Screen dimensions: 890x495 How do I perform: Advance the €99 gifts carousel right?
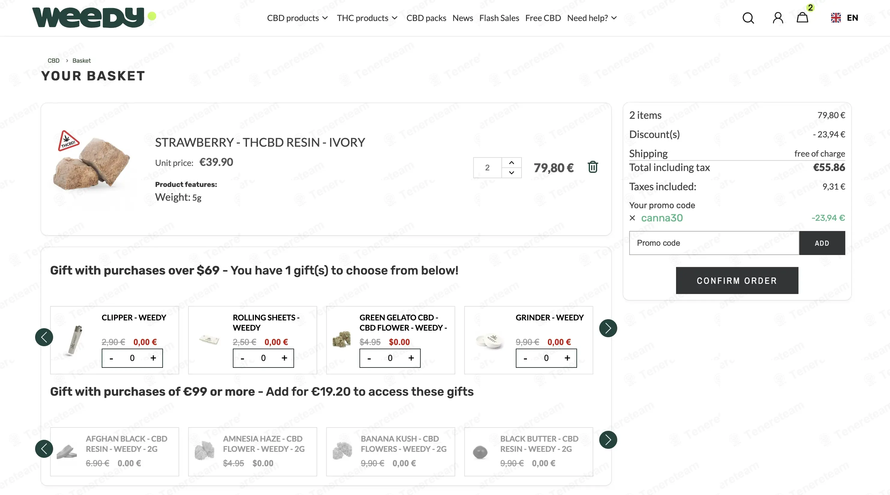pos(608,440)
